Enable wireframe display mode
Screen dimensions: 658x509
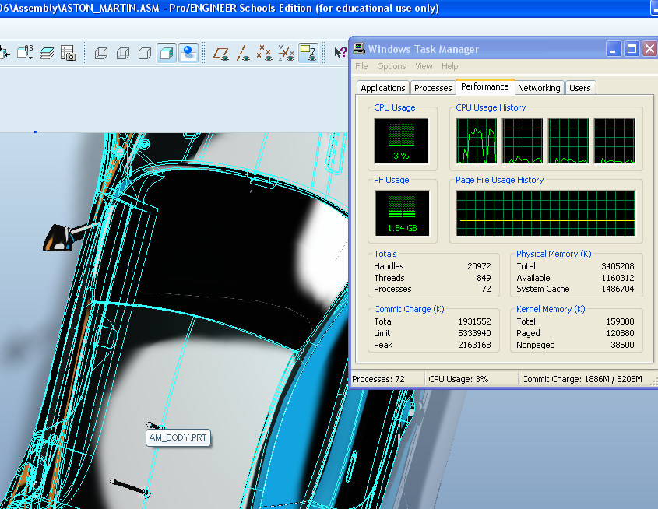click(x=100, y=53)
